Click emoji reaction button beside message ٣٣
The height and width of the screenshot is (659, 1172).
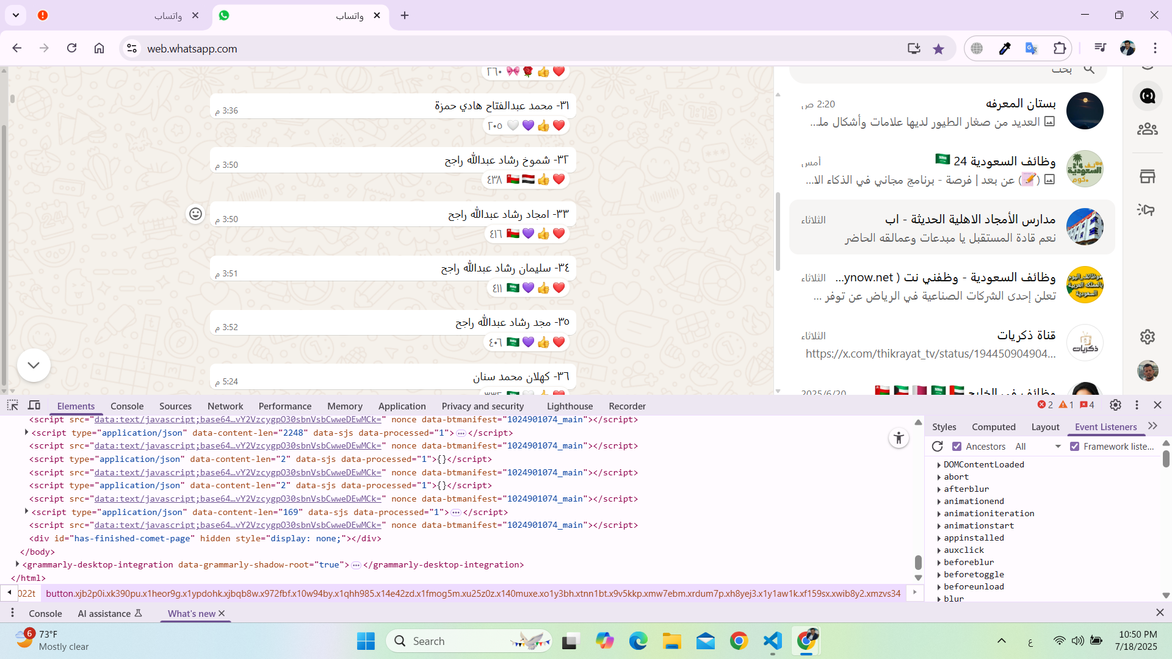[195, 214]
